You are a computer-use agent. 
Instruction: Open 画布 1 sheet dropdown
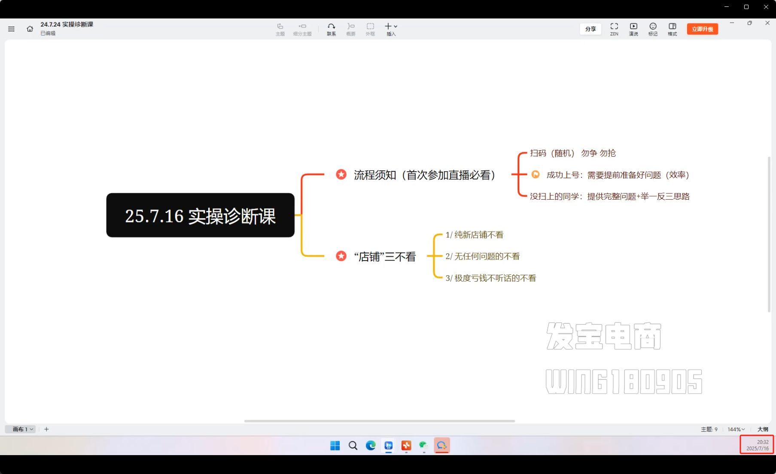point(22,429)
